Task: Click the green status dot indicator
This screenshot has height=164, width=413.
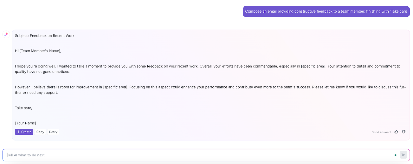Action: click(x=396, y=155)
